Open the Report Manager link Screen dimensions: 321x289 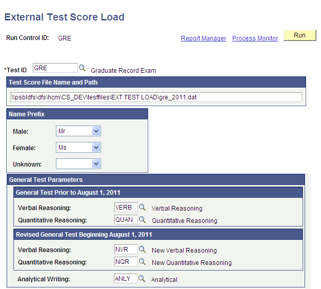[204, 38]
